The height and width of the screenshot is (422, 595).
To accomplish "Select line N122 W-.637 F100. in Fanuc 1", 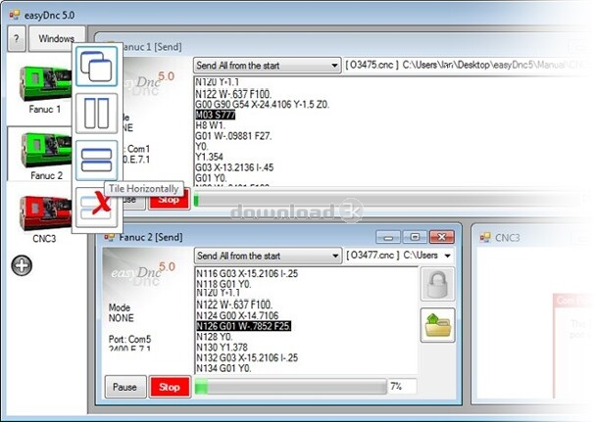I will (233, 94).
